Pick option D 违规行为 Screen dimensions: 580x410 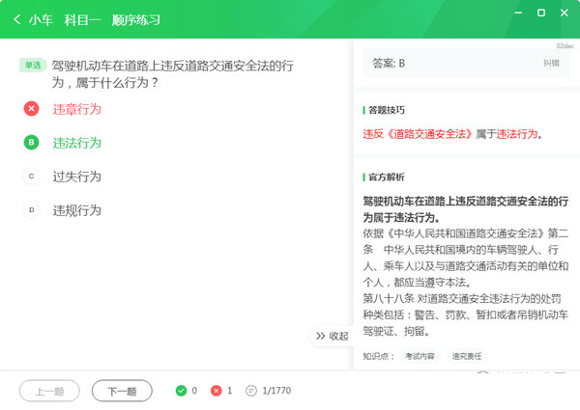(x=77, y=210)
